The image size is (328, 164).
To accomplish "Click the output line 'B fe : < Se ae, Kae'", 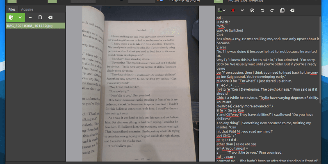I will (230, 110).
